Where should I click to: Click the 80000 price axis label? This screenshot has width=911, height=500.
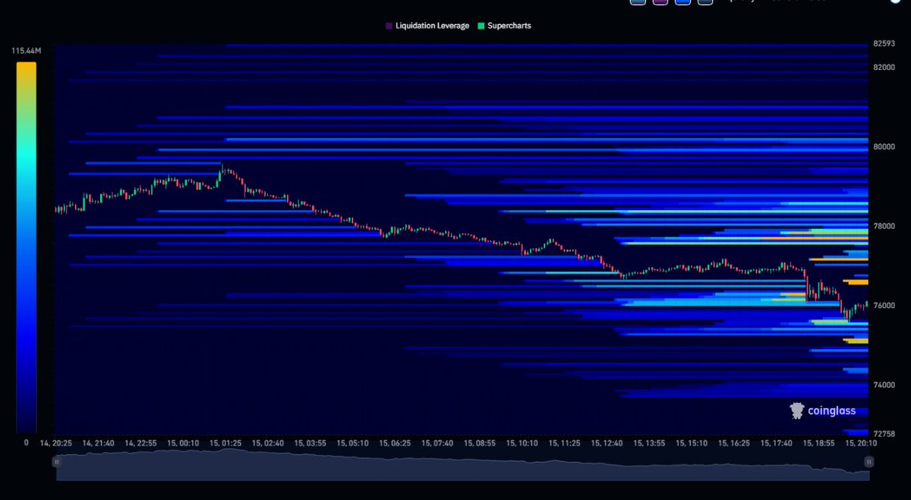(x=884, y=146)
